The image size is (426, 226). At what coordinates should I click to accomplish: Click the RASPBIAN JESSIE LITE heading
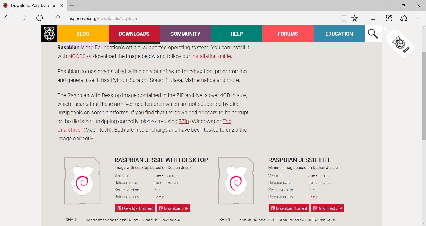click(300, 160)
